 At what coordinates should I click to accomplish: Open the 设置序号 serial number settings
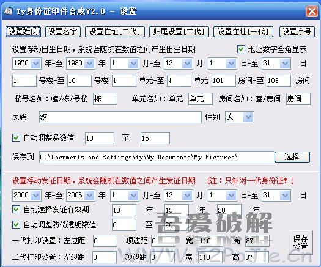coord(297,32)
